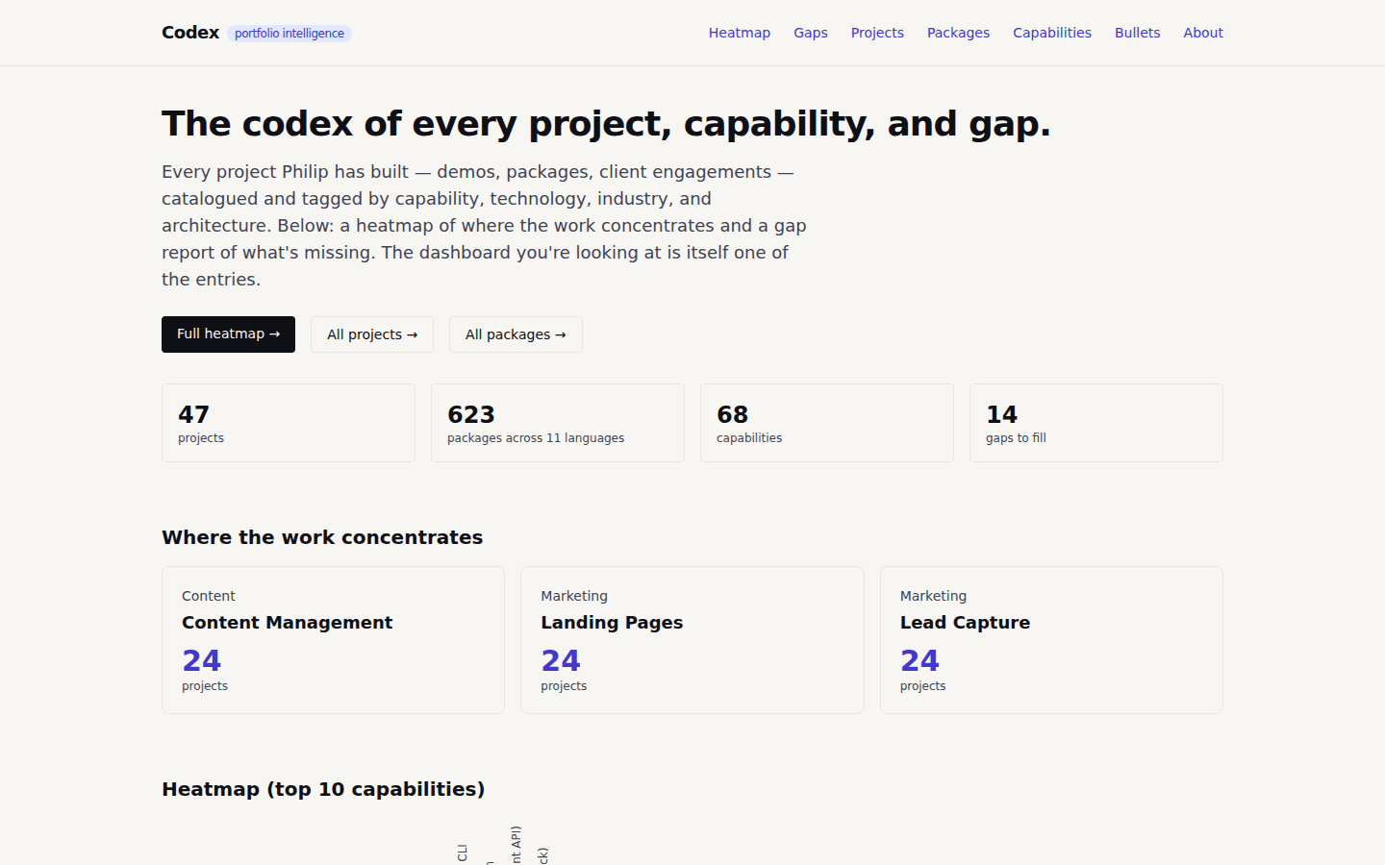Open the 68 capabilities stat card
Image resolution: width=1385 pixels, height=865 pixels.
827,423
